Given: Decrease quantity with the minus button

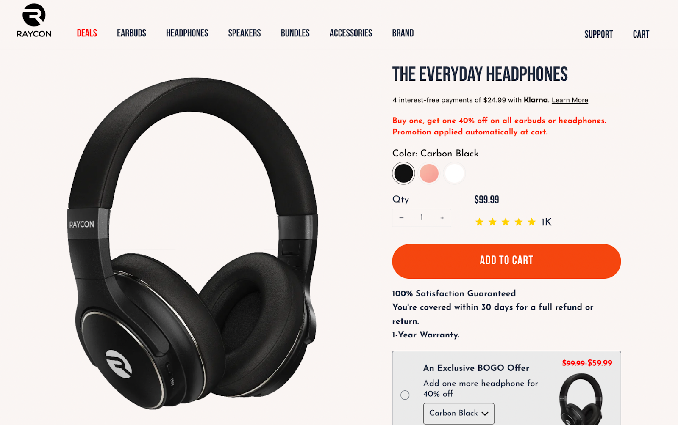Looking at the screenshot, I should click(x=401, y=218).
